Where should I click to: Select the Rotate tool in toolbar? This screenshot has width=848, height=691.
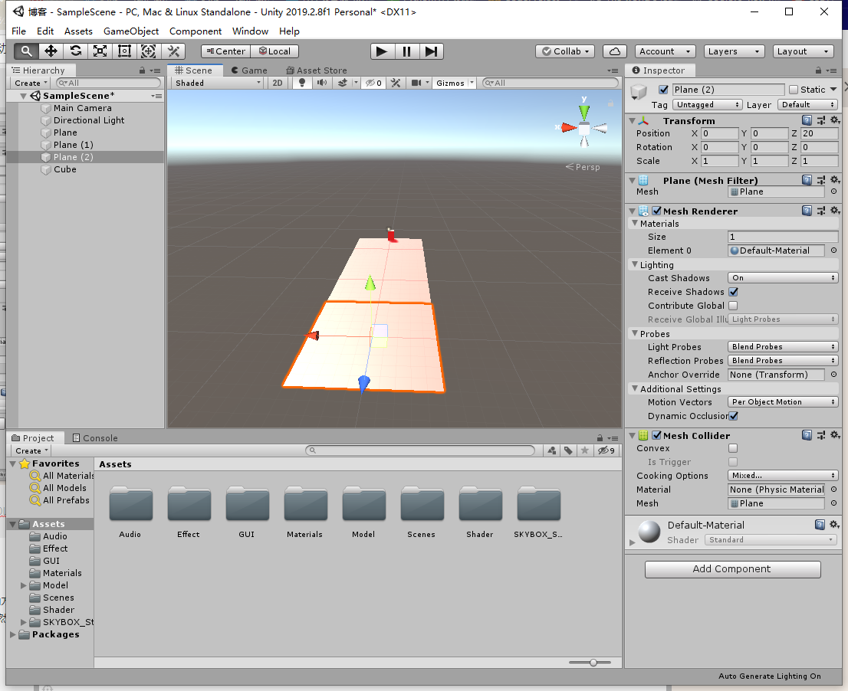tap(76, 51)
